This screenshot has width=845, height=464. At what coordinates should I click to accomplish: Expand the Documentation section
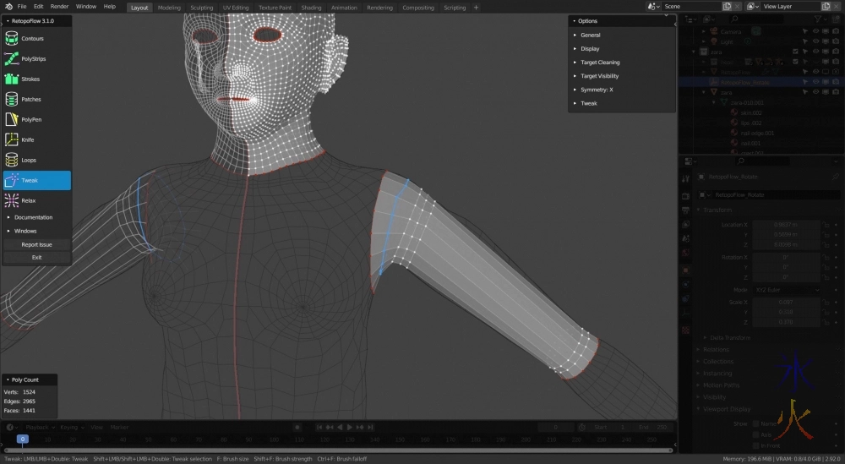(x=33, y=217)
